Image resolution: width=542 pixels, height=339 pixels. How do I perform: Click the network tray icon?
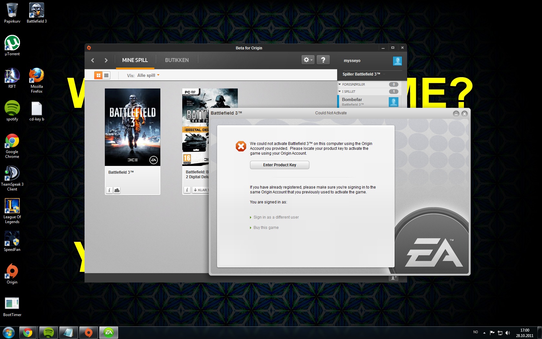500,333
